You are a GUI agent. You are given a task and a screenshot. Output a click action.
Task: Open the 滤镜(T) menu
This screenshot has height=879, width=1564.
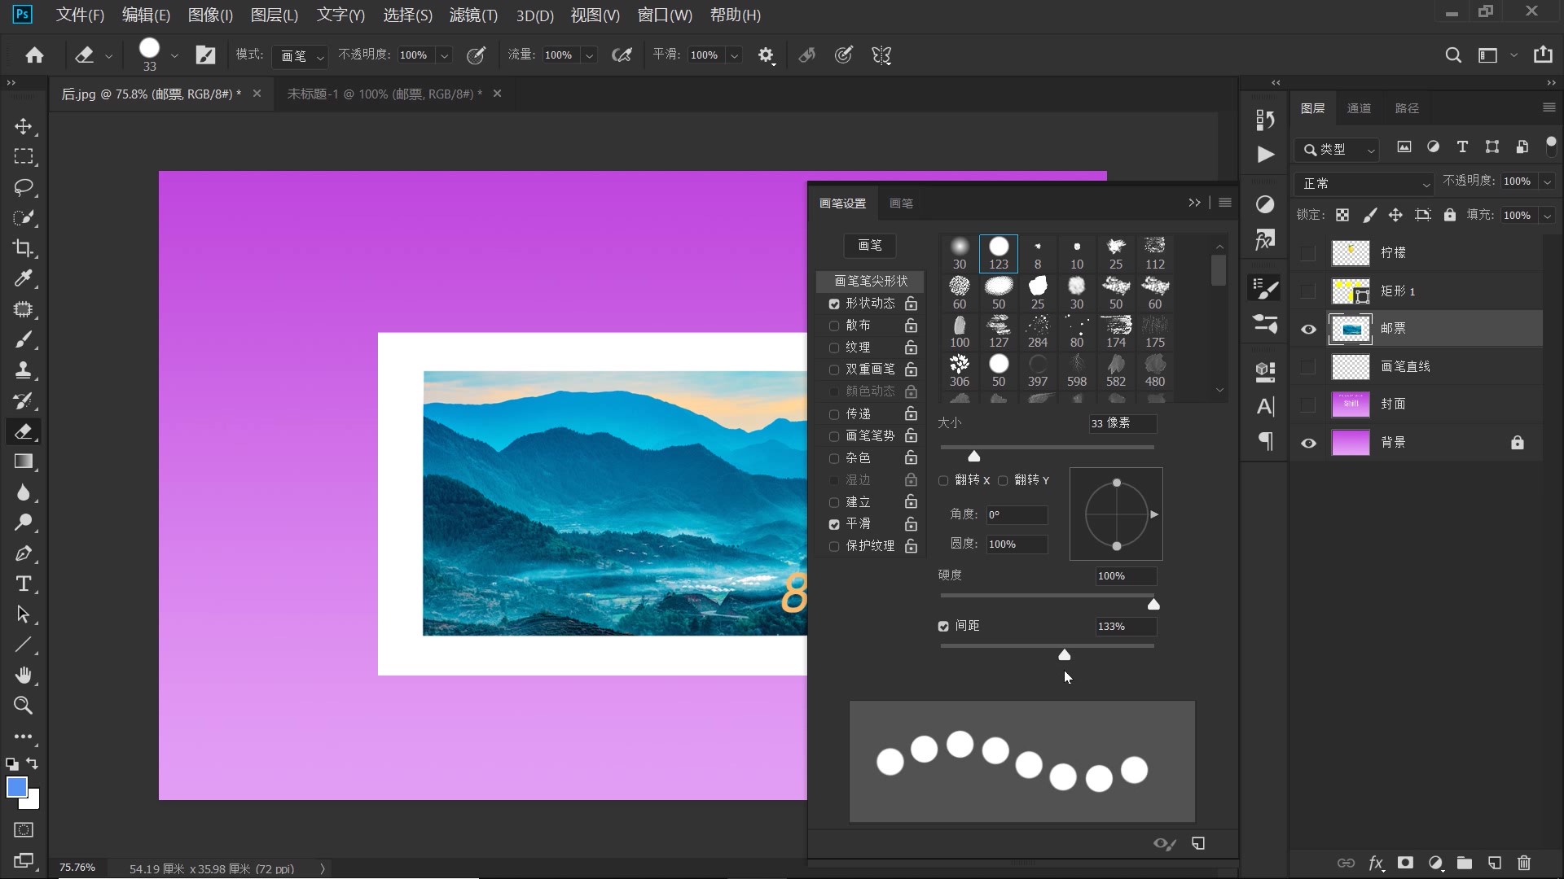472,15
